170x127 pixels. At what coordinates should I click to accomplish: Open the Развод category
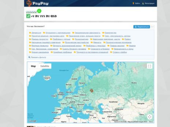click(x=127, y=39)
